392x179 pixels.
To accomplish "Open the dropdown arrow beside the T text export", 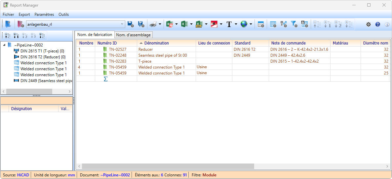I will pyautogui.click(x=236, y=24).
